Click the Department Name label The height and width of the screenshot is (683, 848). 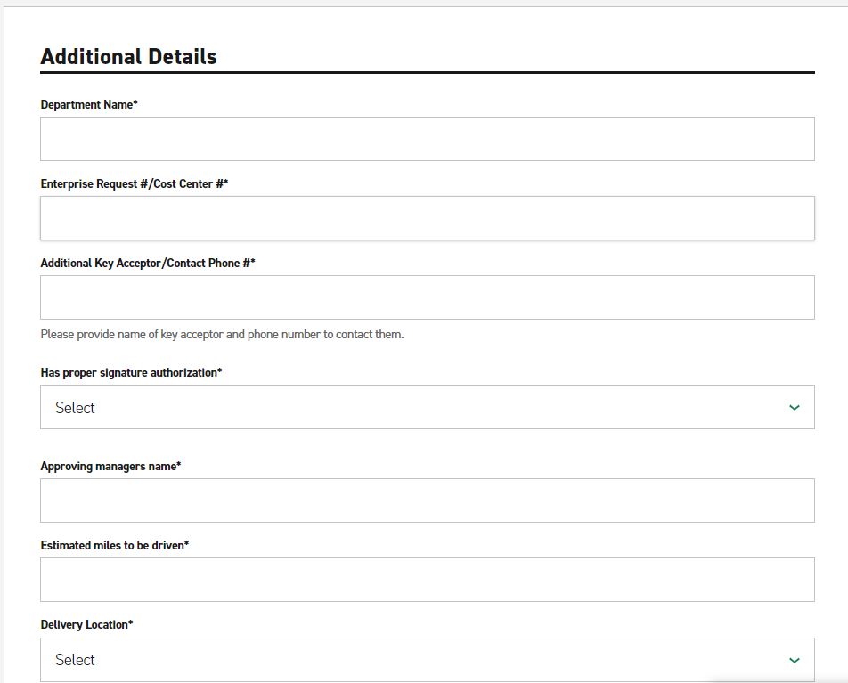89,105
